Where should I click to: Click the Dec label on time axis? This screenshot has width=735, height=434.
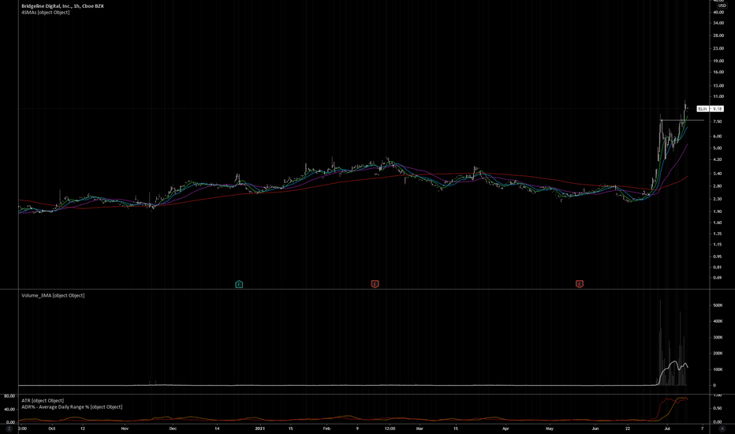173,428
